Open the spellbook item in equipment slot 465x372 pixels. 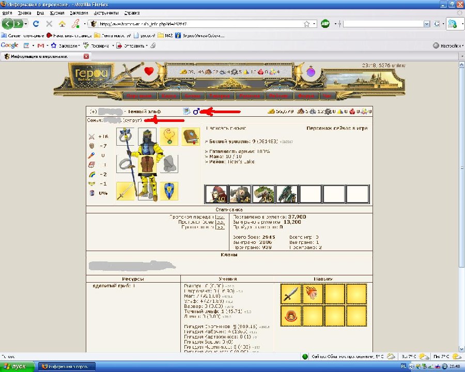click(190, 136)
